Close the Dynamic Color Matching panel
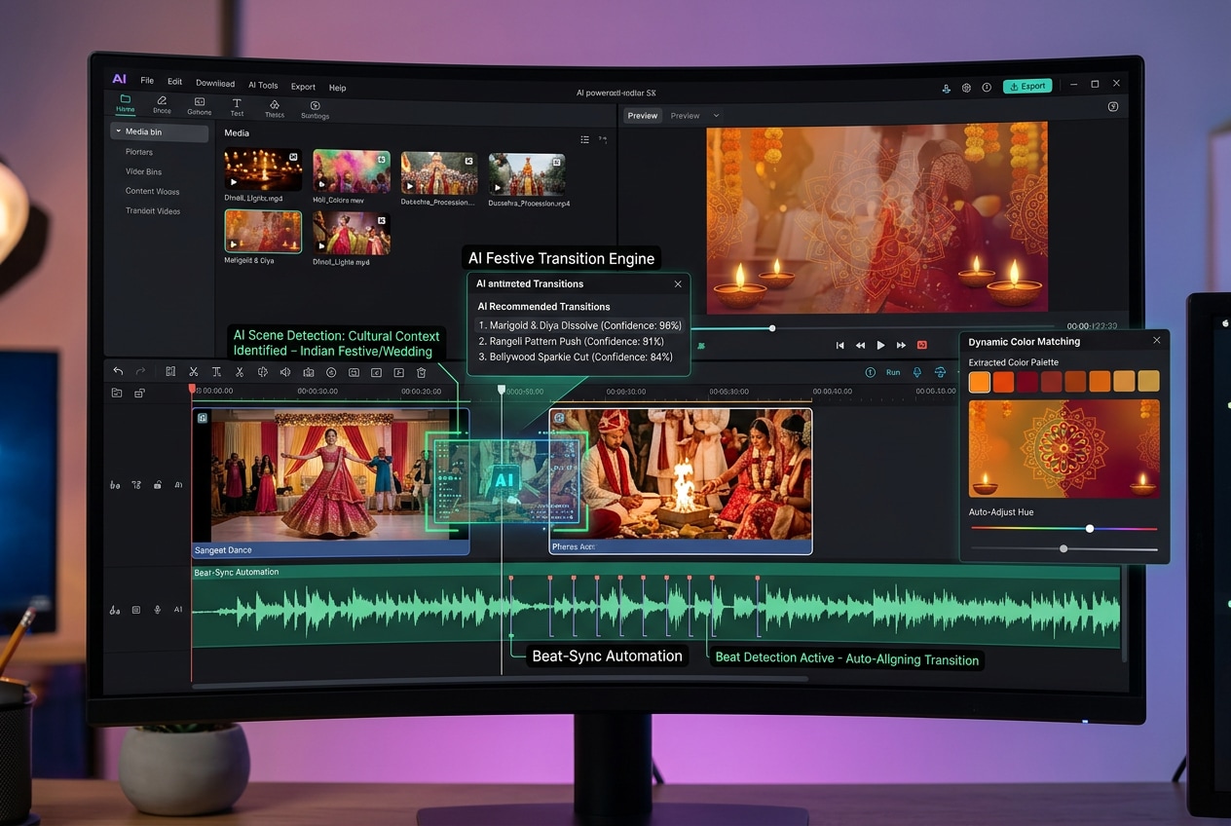Screen dimensions: 1231x826 1157,340
